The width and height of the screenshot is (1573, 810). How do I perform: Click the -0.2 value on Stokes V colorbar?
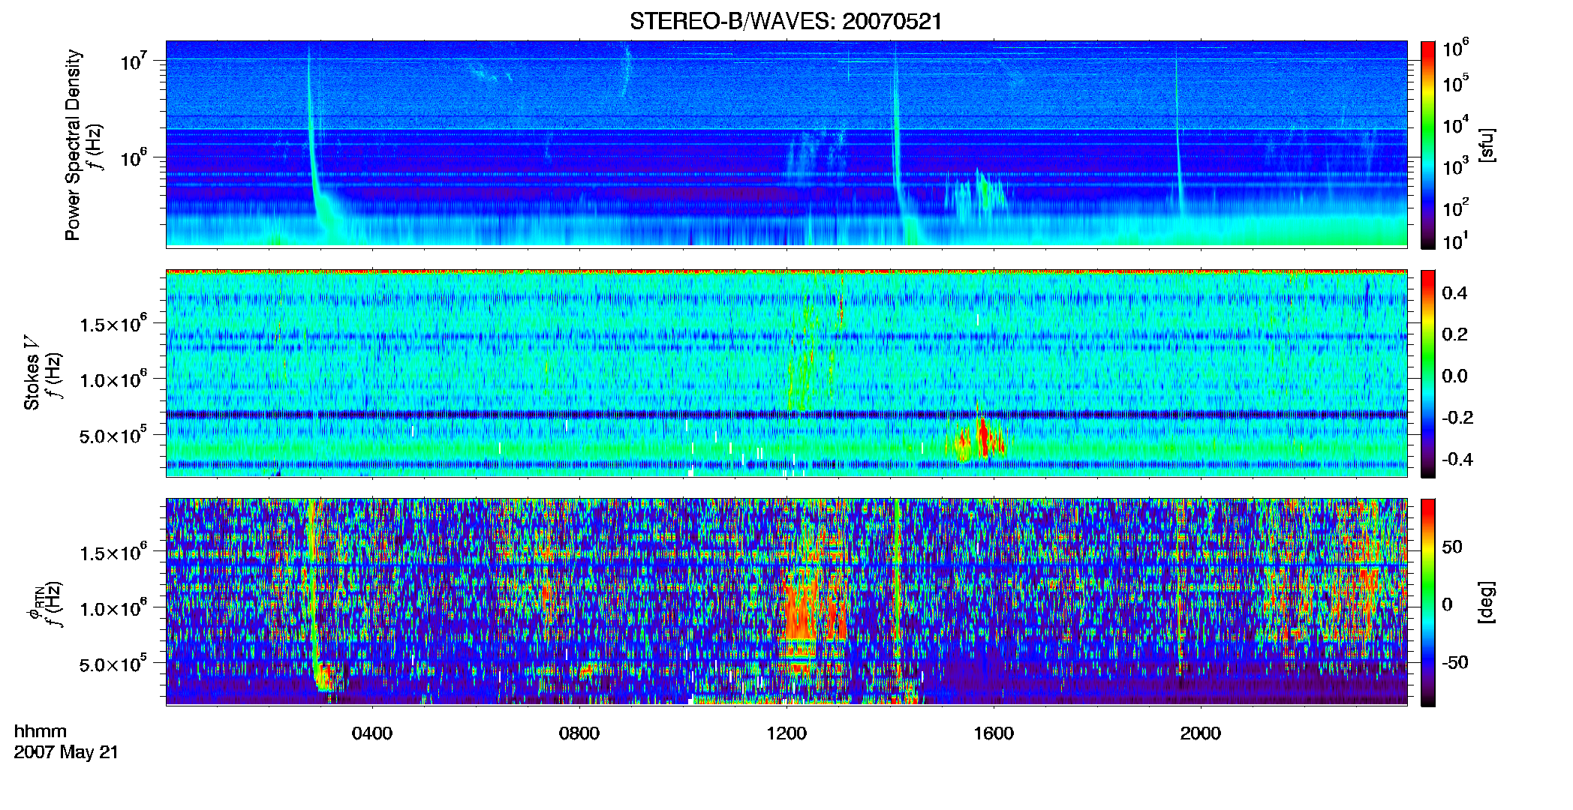pyautogui.click(x=1457, y=418)
